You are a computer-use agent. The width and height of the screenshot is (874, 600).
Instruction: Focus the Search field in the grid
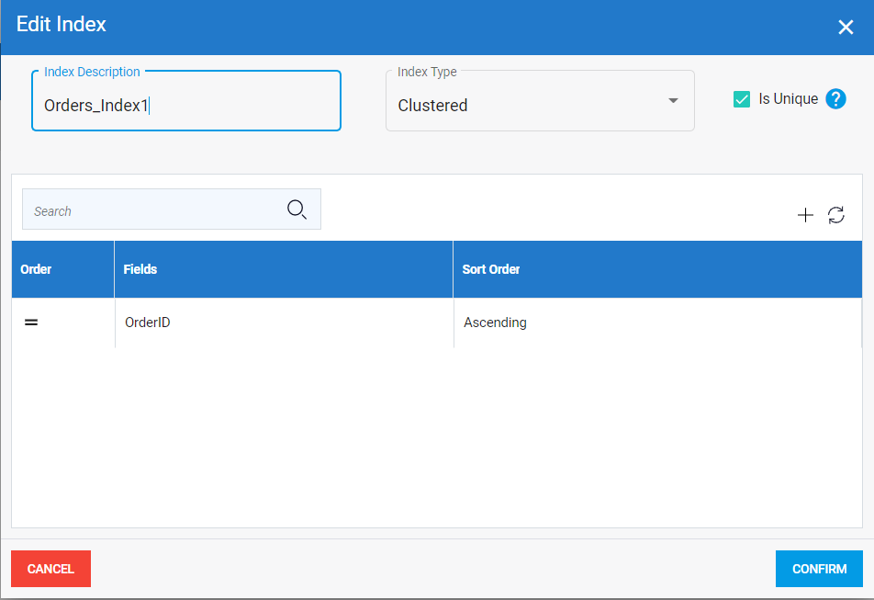(x=151, y=210)
